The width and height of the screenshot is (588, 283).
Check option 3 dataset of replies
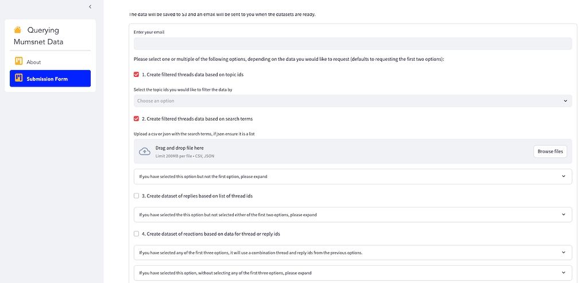click(x=137, y=196)
